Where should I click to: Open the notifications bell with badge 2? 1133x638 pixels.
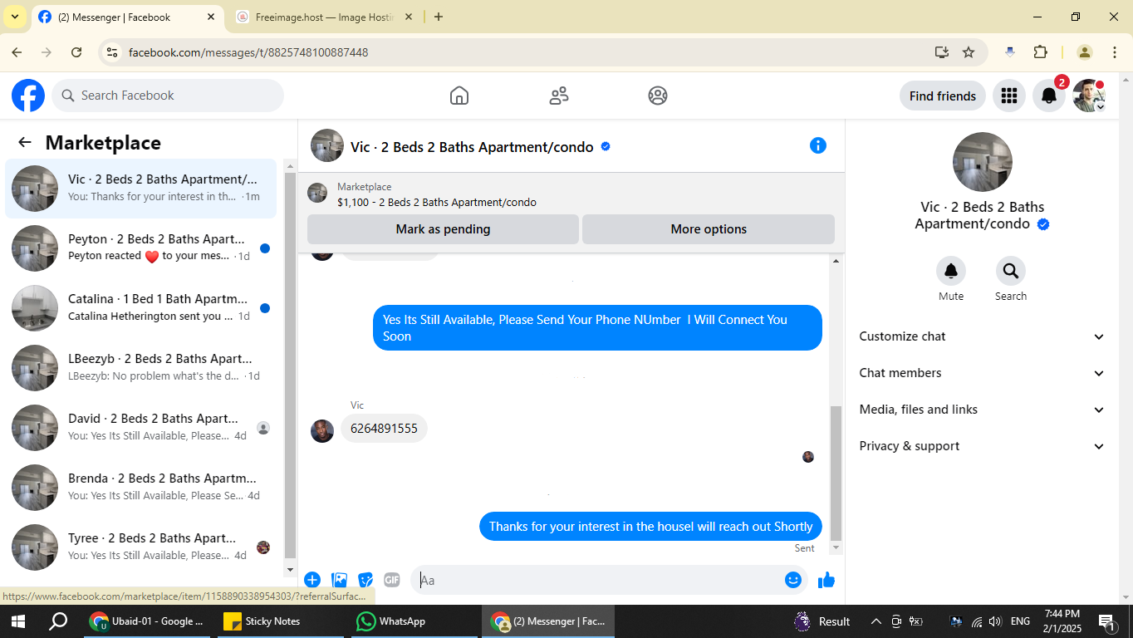[1049, 96]
